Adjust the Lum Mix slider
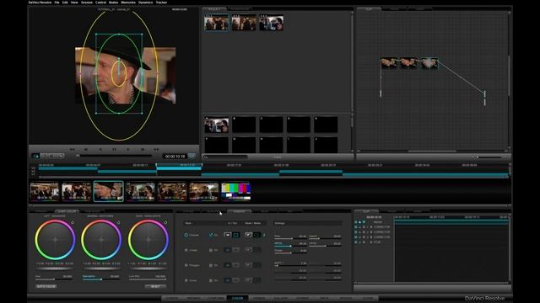Screen dimensions: 540x303 click(148, 279)
